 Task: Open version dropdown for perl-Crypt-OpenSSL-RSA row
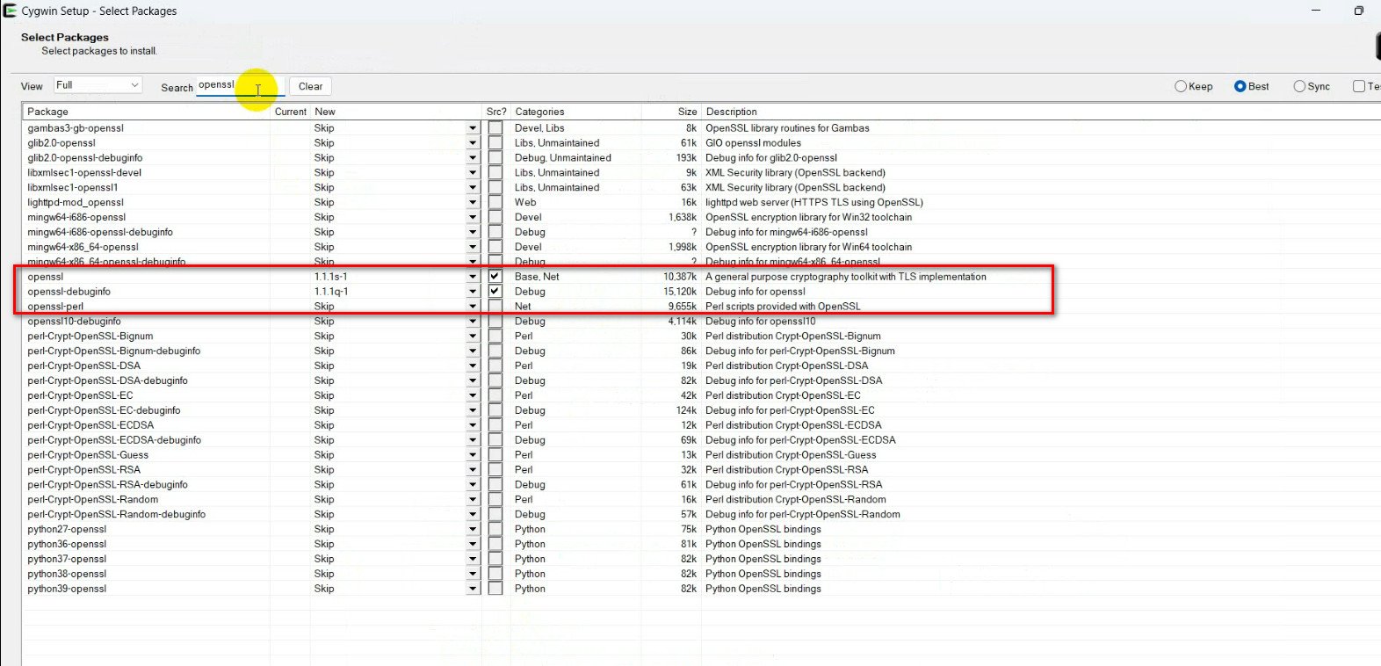click(x=473, y=469)
